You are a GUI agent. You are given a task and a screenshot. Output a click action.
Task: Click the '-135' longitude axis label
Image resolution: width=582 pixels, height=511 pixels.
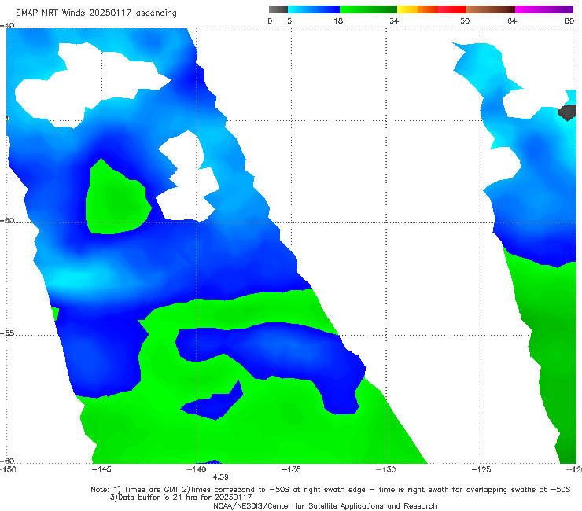[291, 469]
